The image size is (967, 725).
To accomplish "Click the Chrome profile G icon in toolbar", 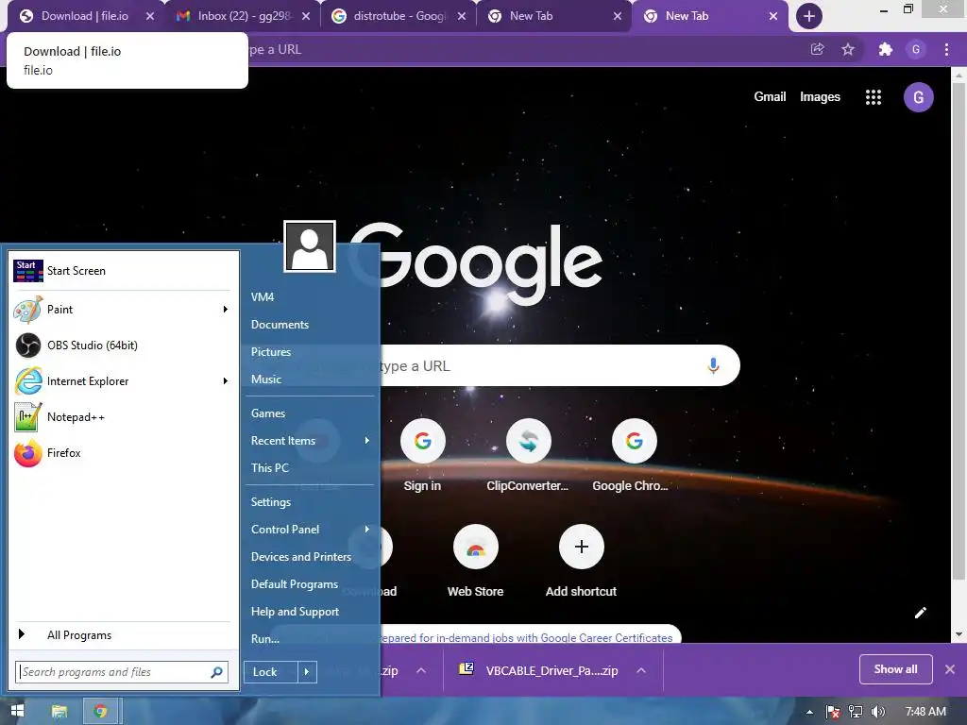I will coord(916,49).
